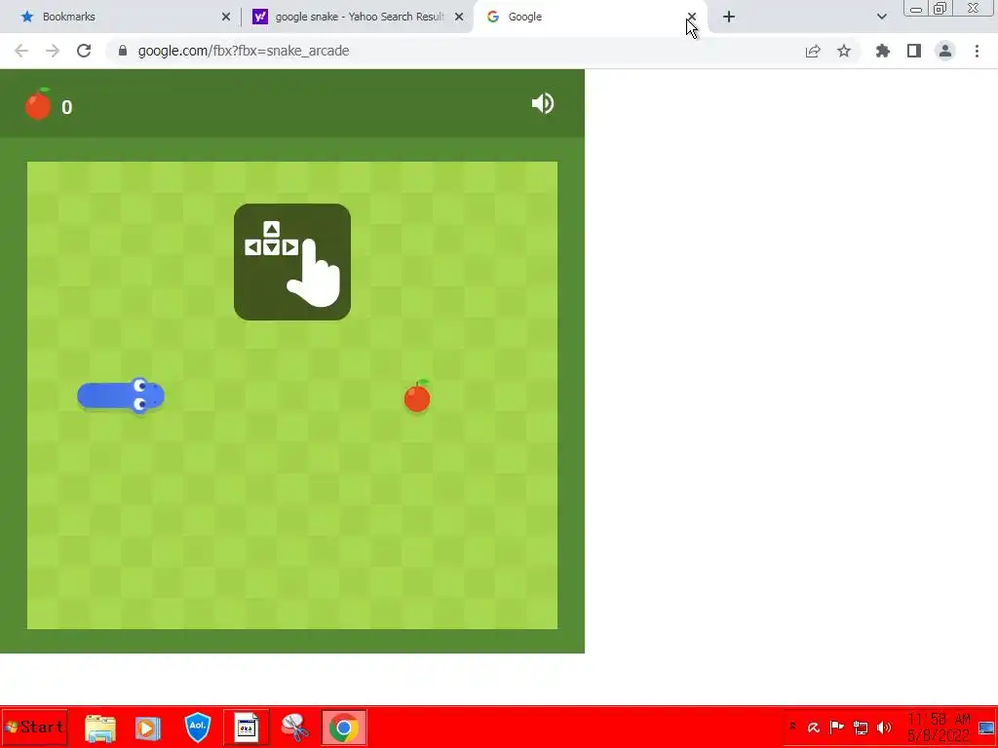
Task: Close the Bookmarks tab
Action: (226, 17)
